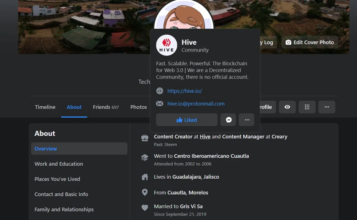Select Overview in About sidebar

click(x=79, y=149)
